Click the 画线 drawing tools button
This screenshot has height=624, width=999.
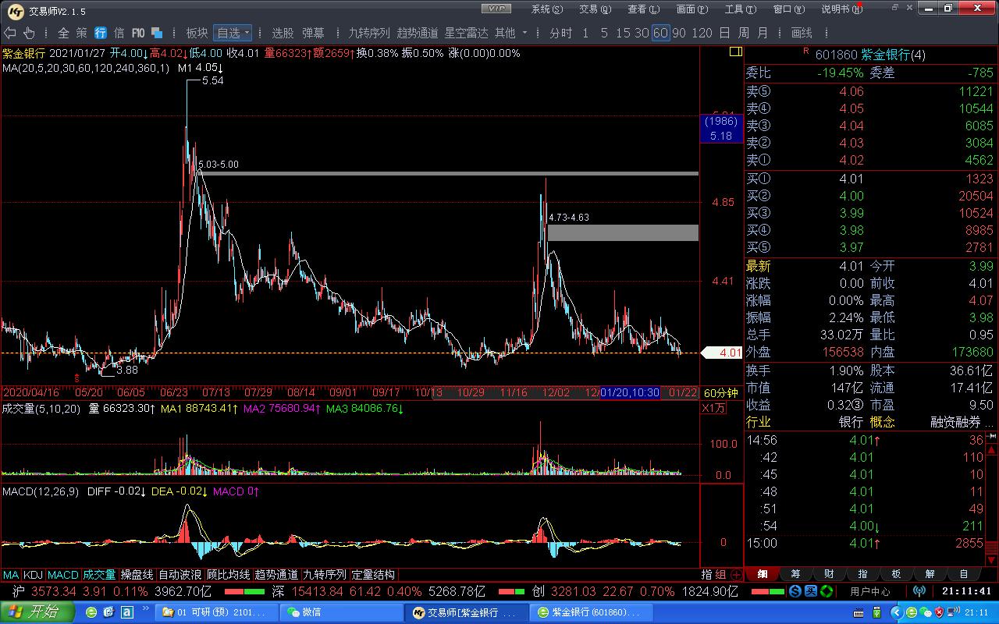[802, 33]
